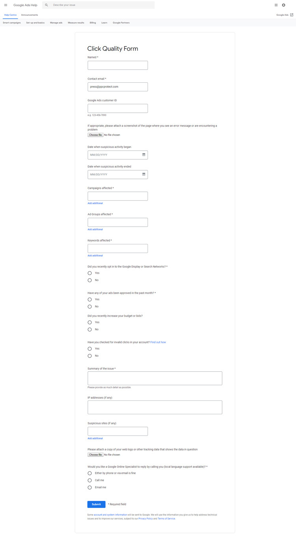Add additional under Suspicious sites
The height and width of the screenshot is (538, 296).
point(95,438)
